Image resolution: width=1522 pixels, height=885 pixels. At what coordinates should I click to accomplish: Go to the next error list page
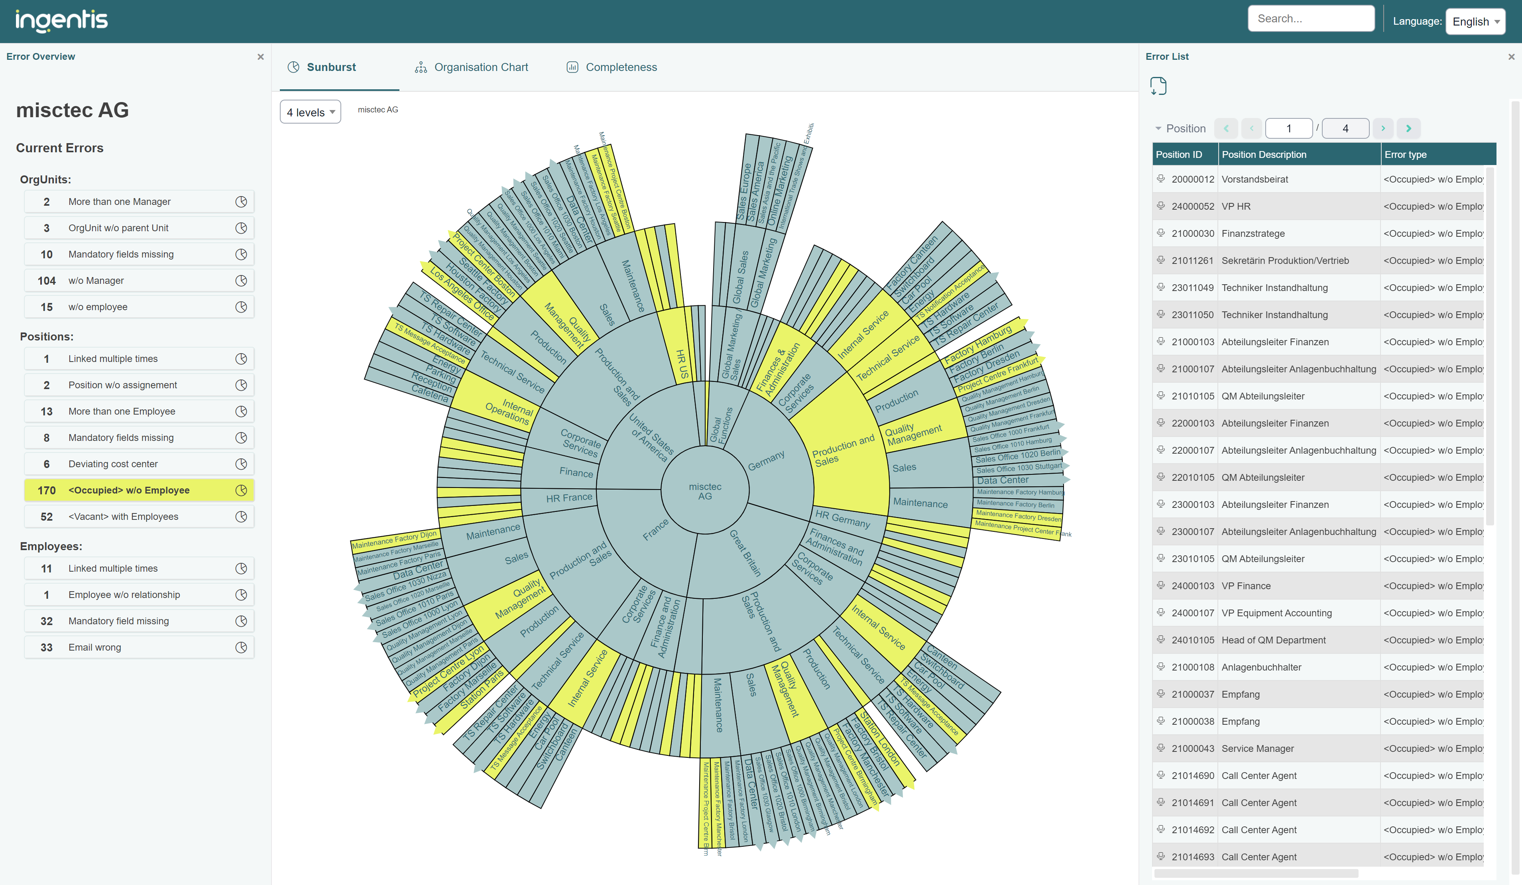1383,128
